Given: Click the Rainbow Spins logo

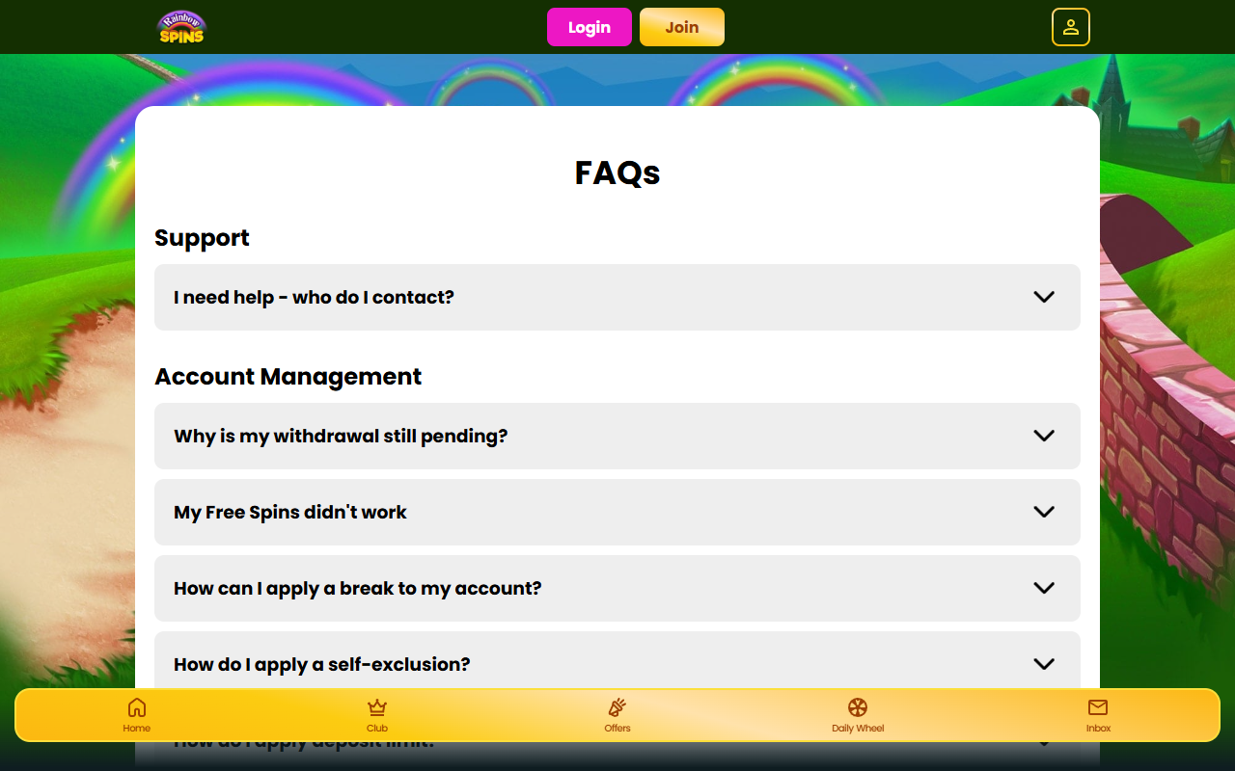Looking at the screenshot, I should (181, 27).
